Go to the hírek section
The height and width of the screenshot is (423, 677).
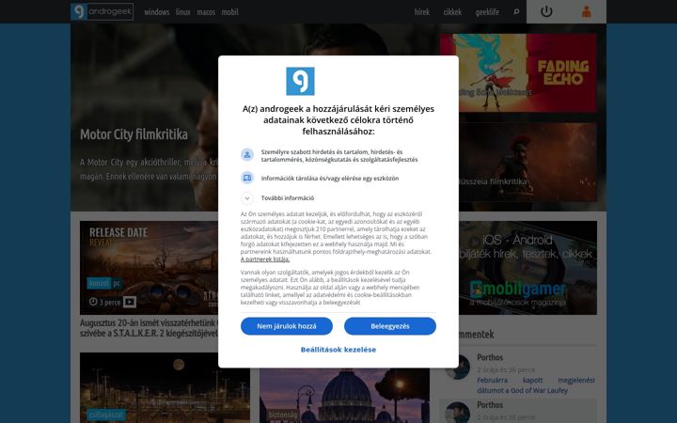[422, 12]
